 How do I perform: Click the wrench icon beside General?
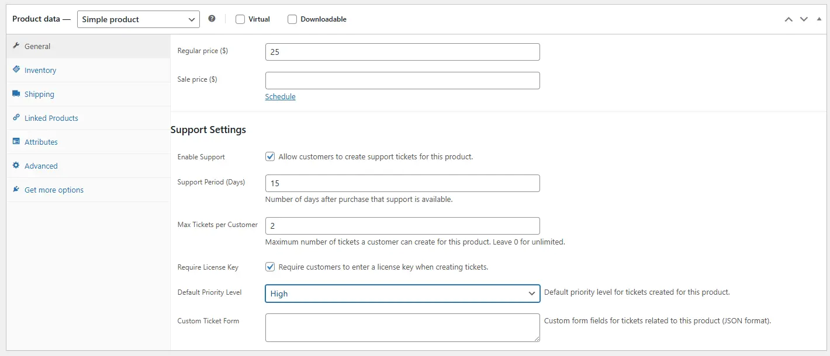(x=16, y=46)
